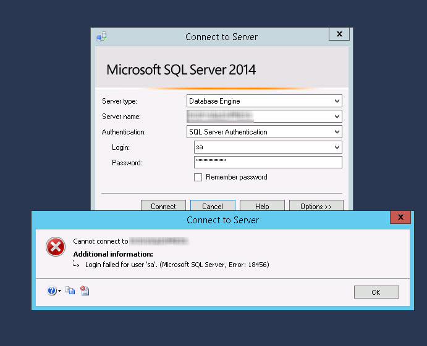Click the 'Remember password' label text
This screenshot has height=346, width=427.
click(237, 177)
